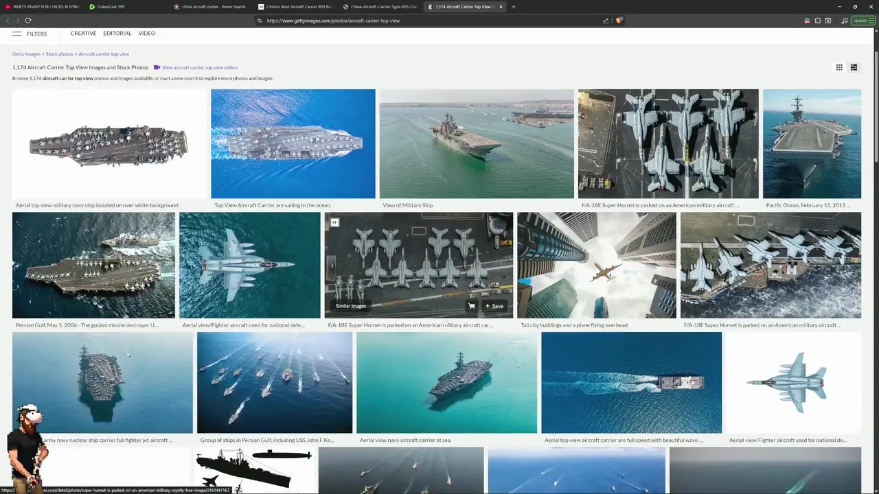Open a new browser tab
This screenshot has width=879, height=494.
coord(514,7)
